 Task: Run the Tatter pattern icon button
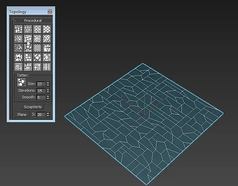22,82
